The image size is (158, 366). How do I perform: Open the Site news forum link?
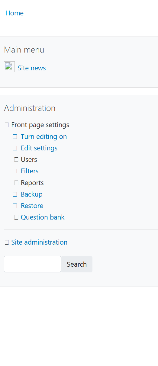tap(32, 68)
